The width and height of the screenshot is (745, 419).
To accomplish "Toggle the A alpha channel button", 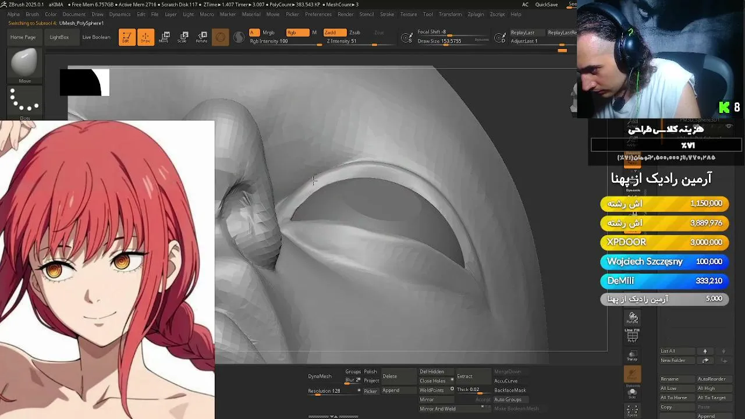I will click(x=254, y=33).
